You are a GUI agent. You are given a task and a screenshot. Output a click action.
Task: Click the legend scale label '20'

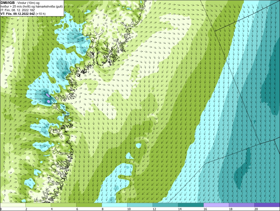pyautogui.click(x=256, y=209)
